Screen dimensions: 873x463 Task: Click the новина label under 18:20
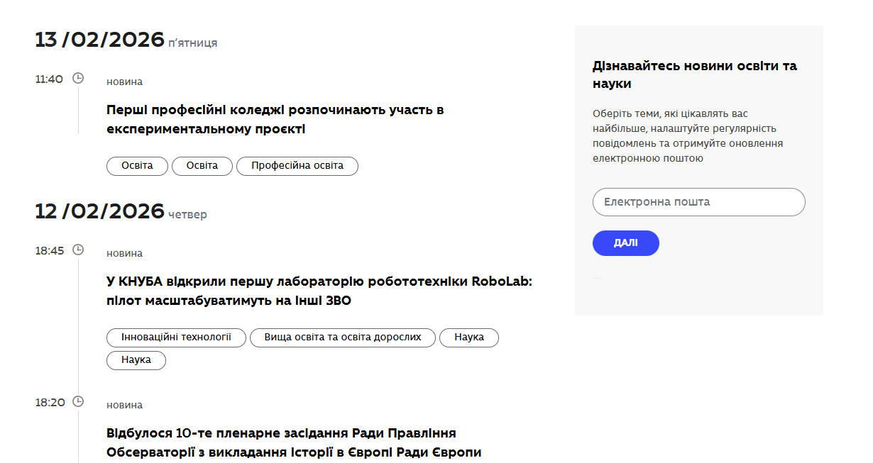tap(124, 405)
